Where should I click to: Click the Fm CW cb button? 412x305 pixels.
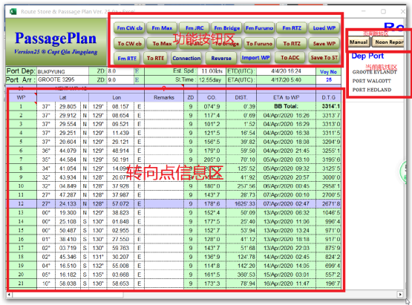click(129, 28)
